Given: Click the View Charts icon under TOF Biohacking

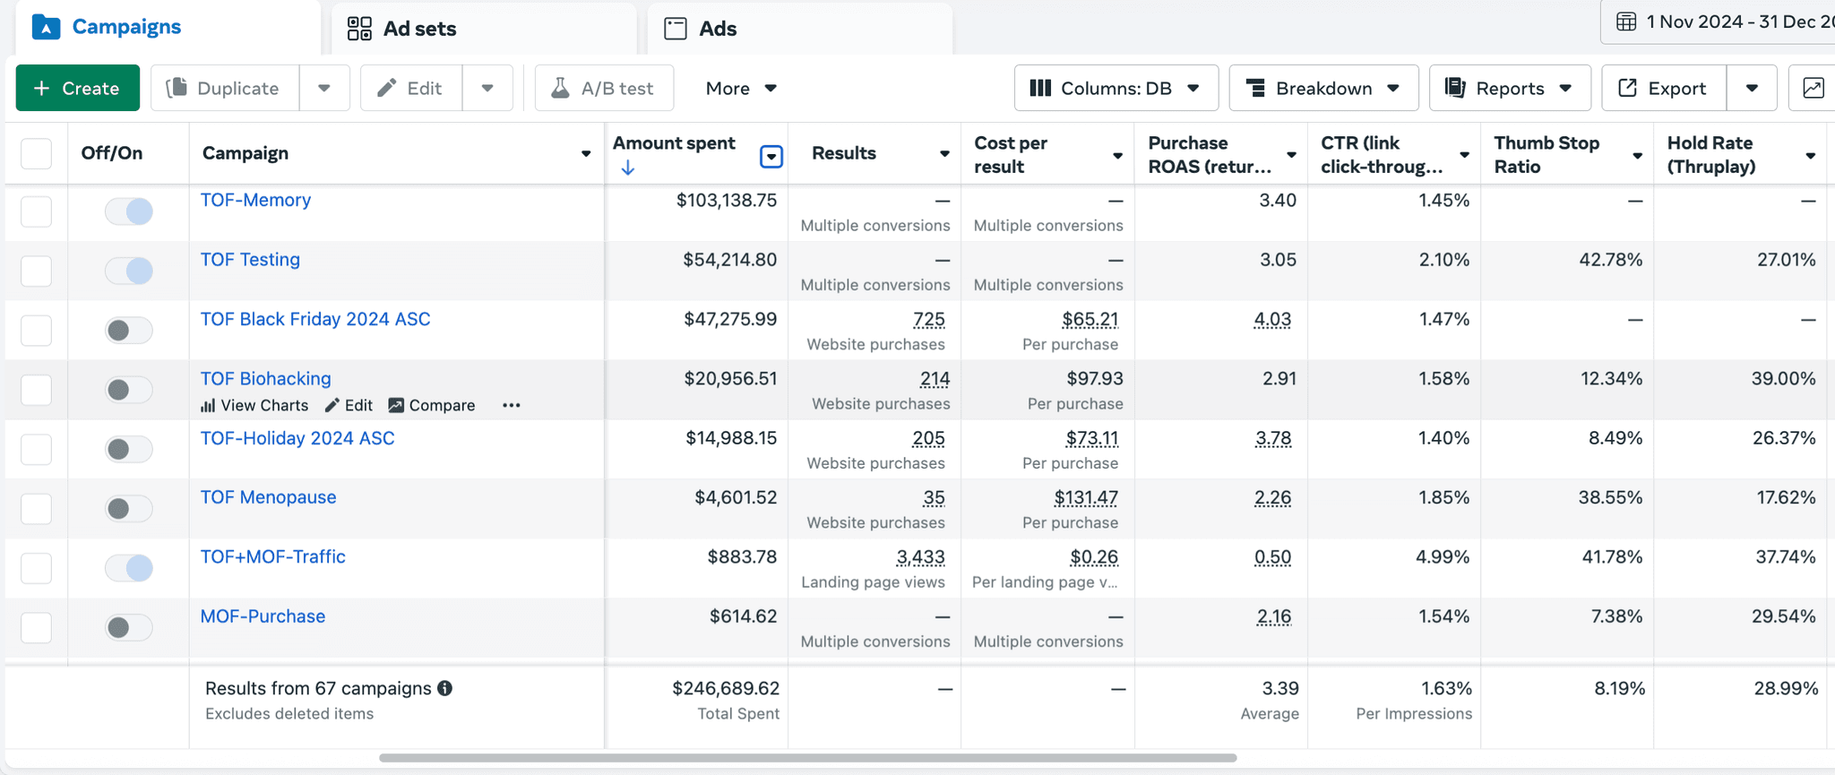Looking at the screenshot, I should pos(208,406).
